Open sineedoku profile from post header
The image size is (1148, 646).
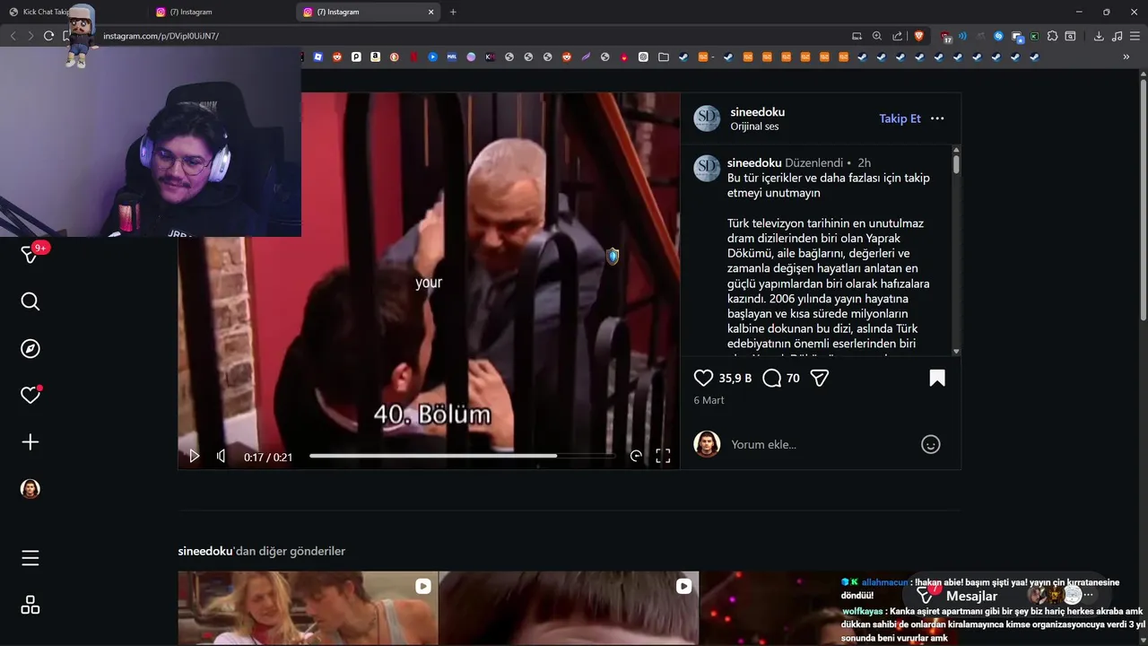click(758, 112)
